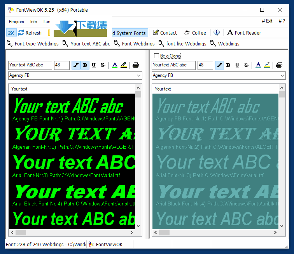The height and width of the screenshot is (254, 294).
Task: Click the 'Your text' header in left list
Action: [x=19, y=89]
